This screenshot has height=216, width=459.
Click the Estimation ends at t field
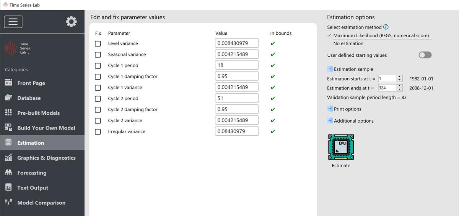[387, 88]
